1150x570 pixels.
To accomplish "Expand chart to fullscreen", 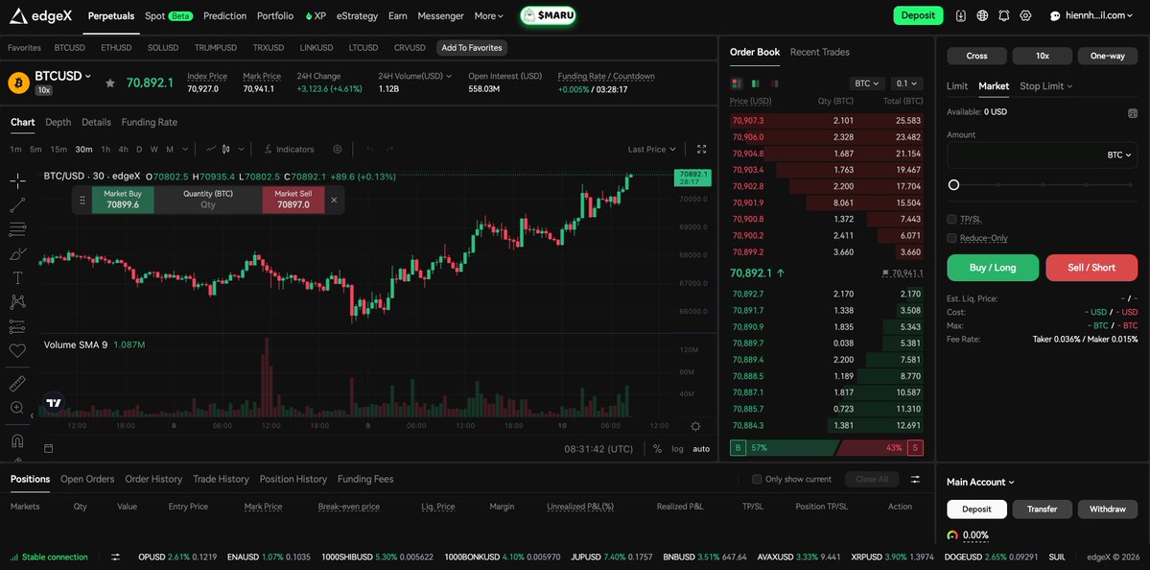I will point(701,149).
